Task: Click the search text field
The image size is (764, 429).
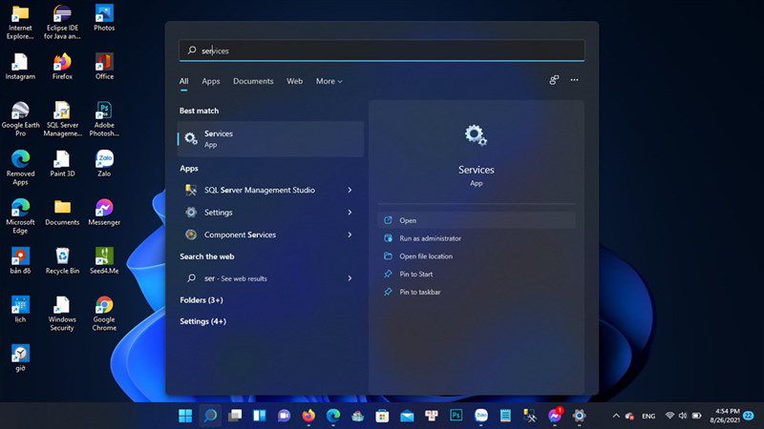Action: pos(381,51)
